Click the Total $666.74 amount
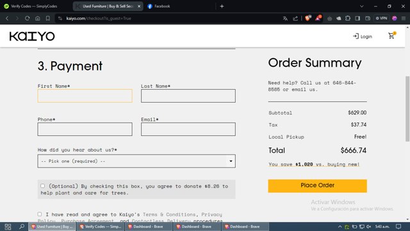Viewport: 410px width, 231px height. [x=353, y=150]
